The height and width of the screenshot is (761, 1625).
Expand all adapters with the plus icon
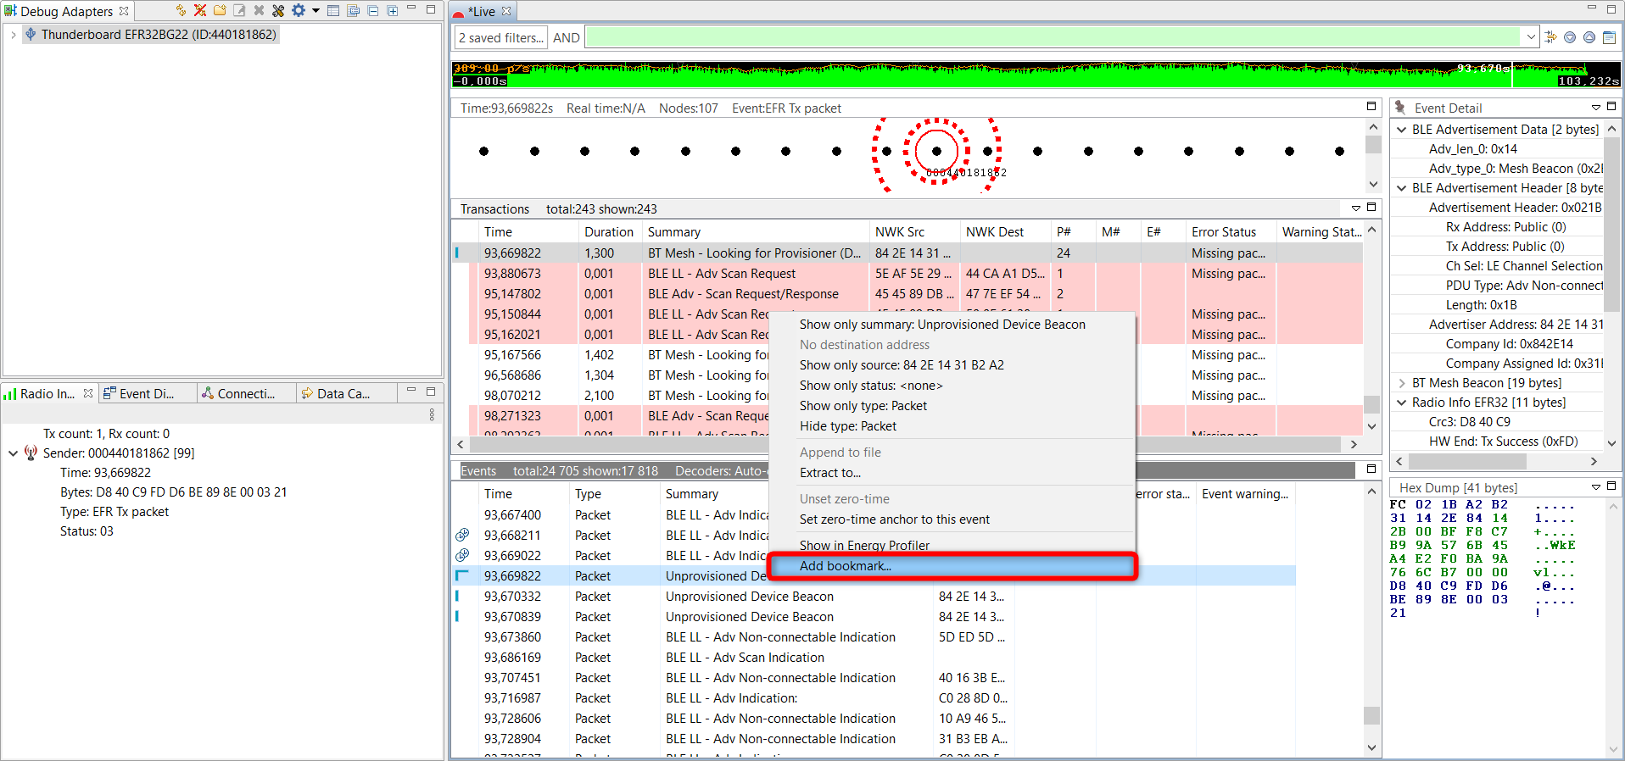[392, 11]
